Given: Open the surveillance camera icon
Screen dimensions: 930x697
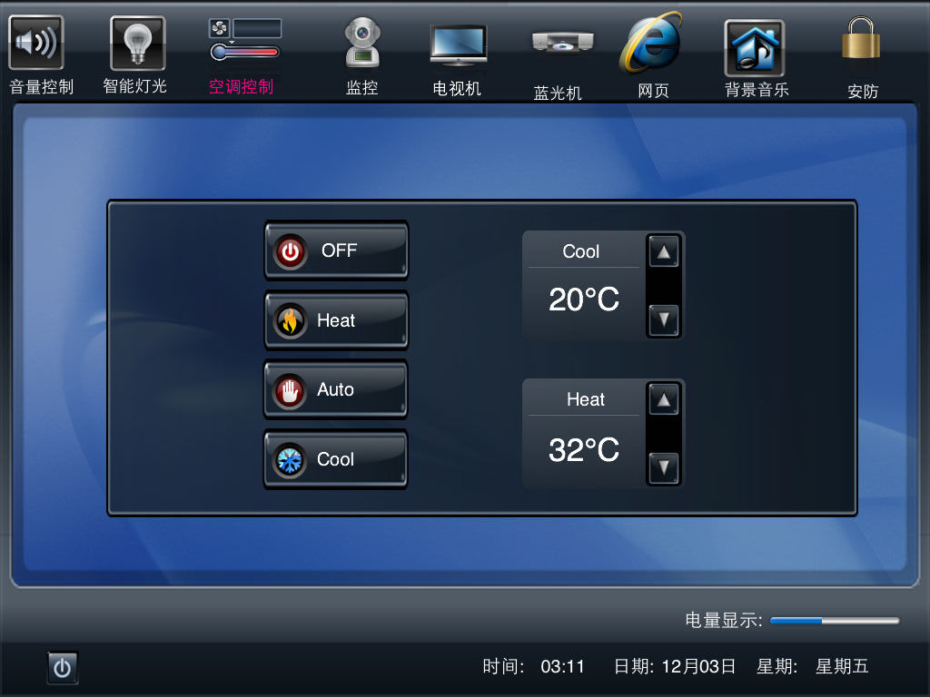Looking at the screenshot, I should coord(362,43).
